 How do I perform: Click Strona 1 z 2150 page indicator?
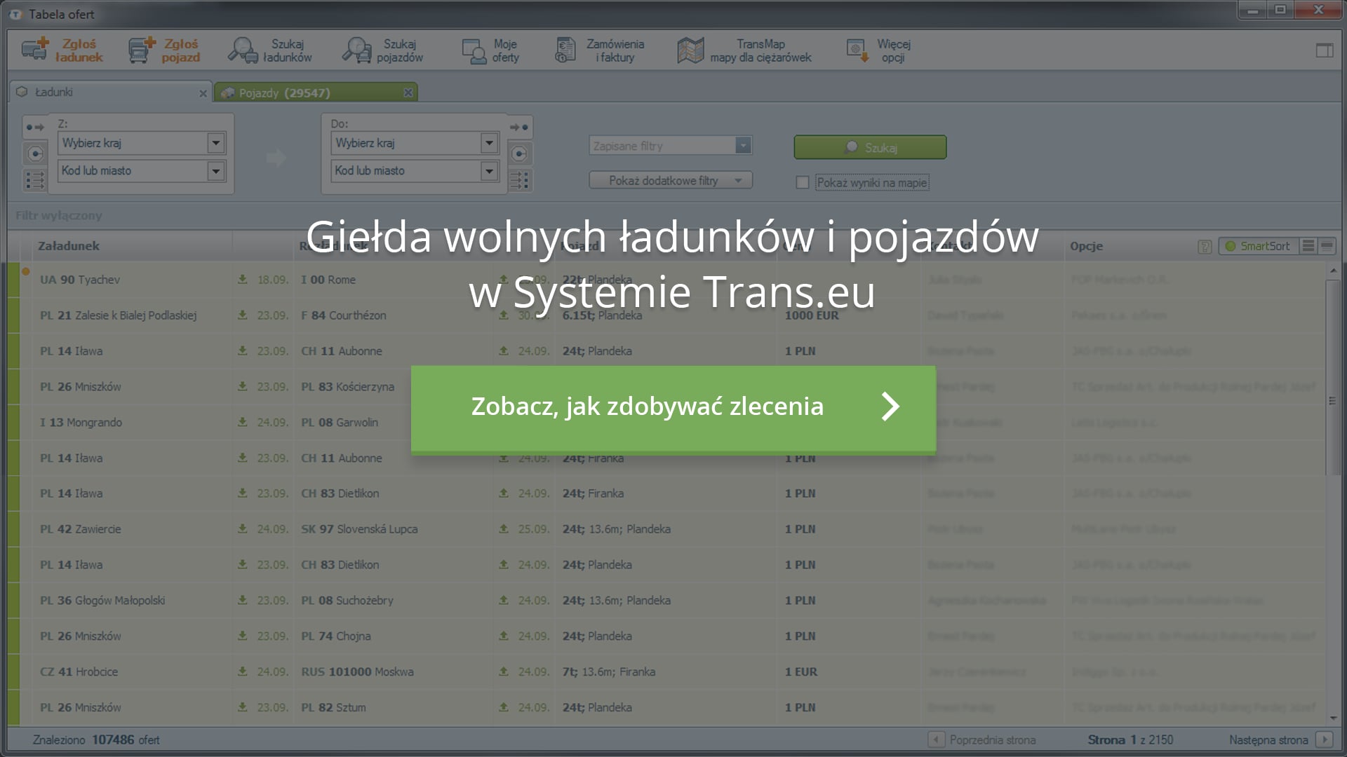pyautogui.click(x=1130, y=739)
